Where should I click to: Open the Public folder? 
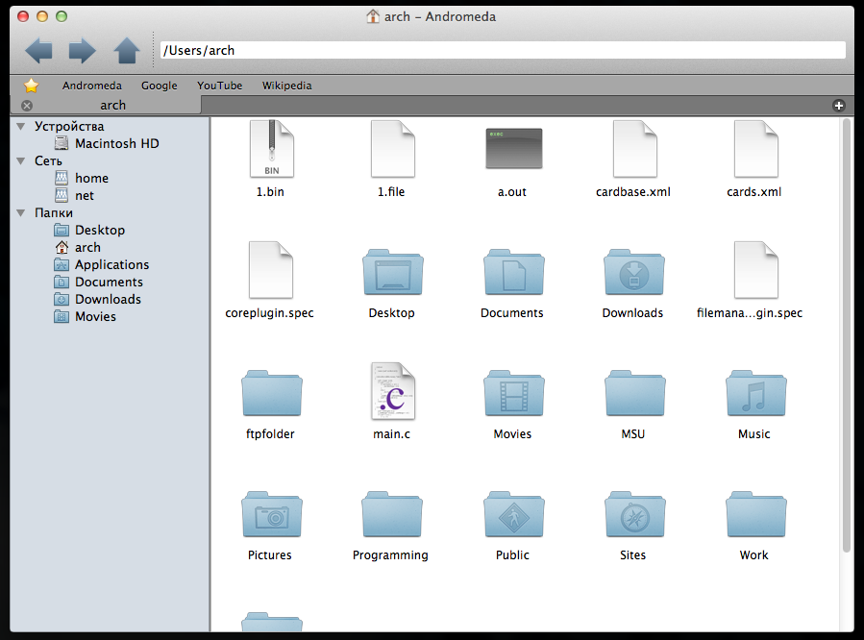(x=513, y=514)
